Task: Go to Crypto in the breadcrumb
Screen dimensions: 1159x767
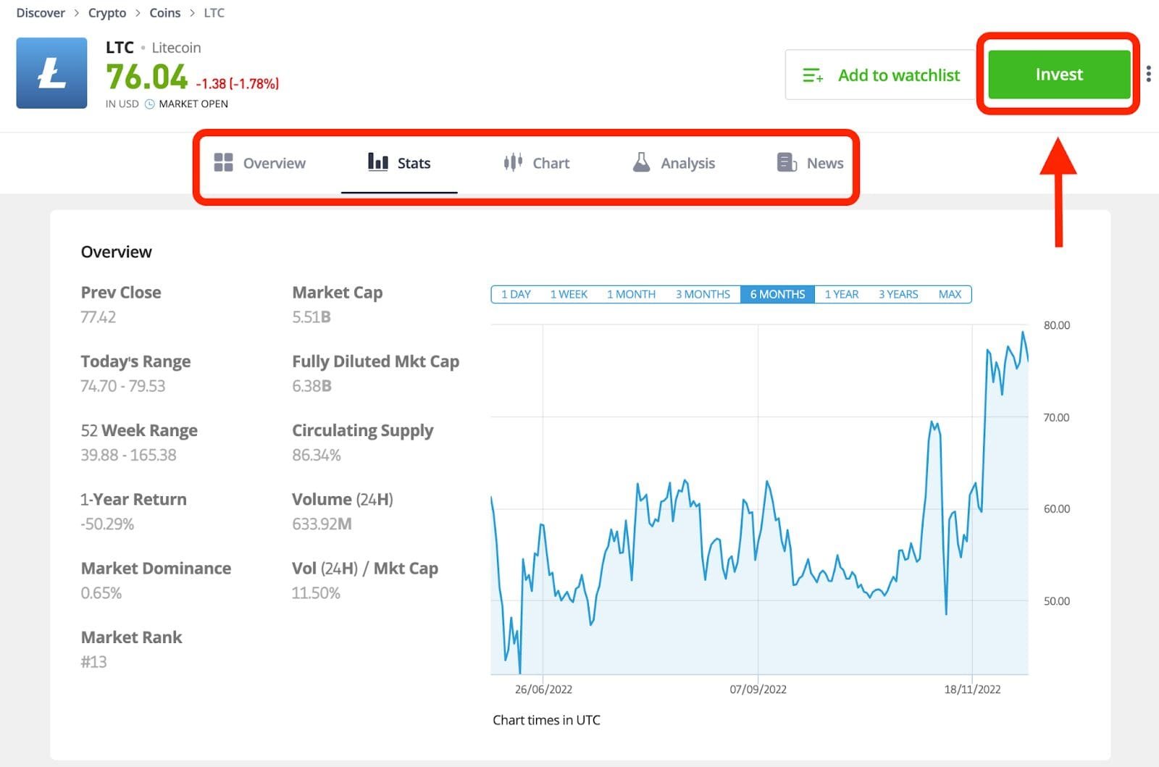Action: 107,13
